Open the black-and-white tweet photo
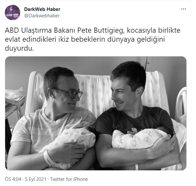Screen dimensions: 196x186 pyautogui.click(x=96, y=113)
